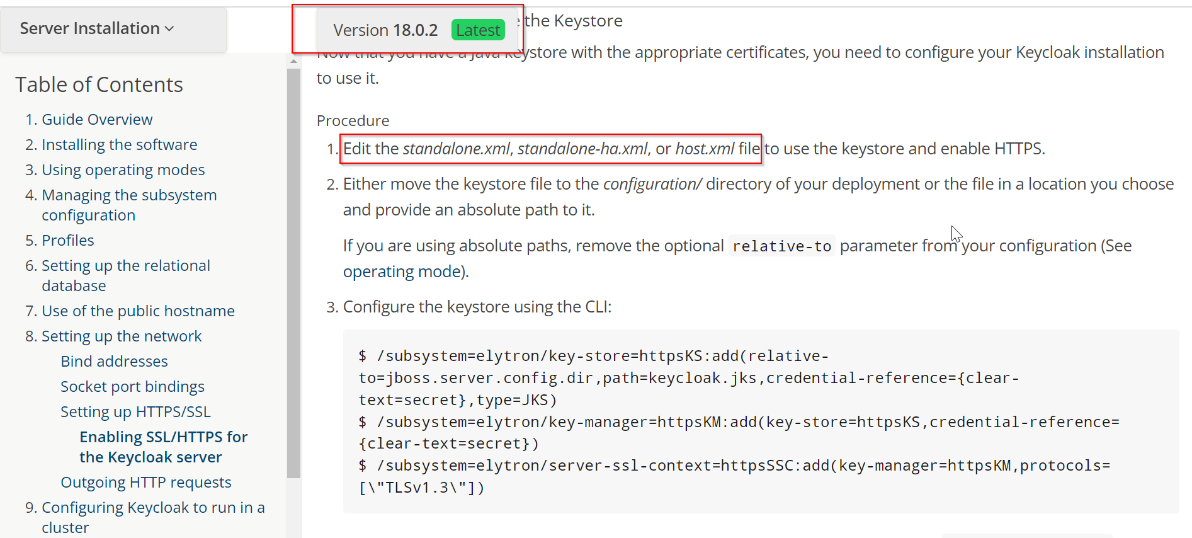Click the relative-to code term

781,246
